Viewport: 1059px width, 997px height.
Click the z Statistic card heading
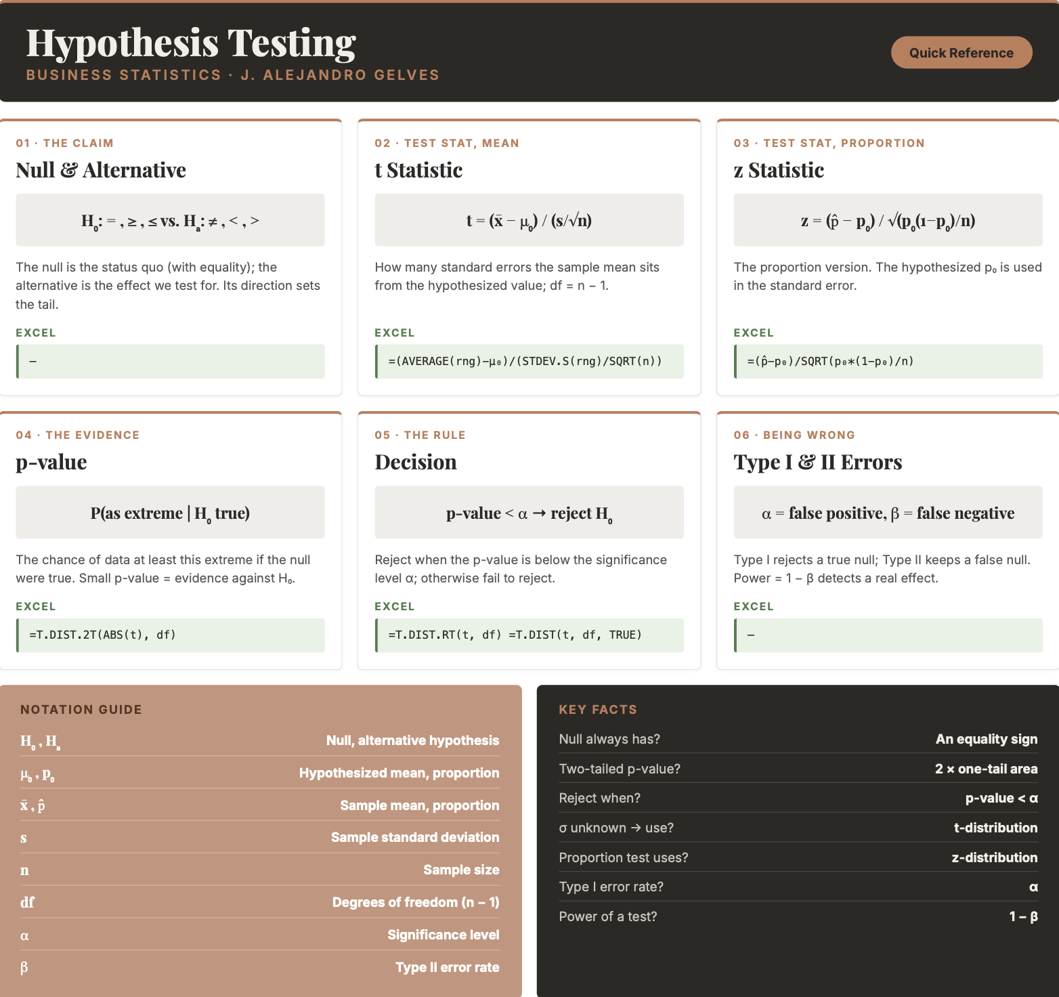coord(779,170)
